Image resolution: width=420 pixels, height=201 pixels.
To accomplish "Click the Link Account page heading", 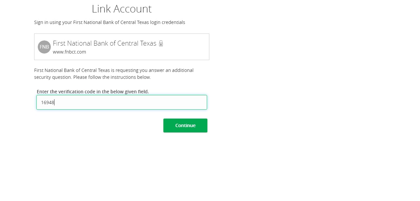I will [121, 9].
